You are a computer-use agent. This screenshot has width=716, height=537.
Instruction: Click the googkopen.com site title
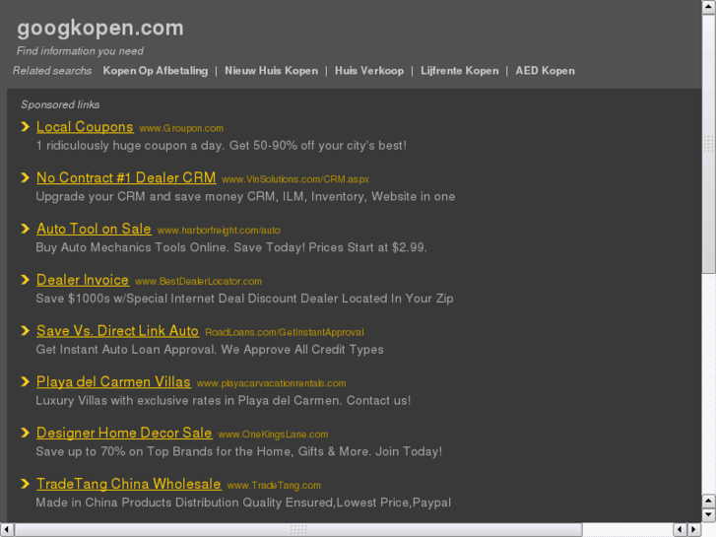100,28
